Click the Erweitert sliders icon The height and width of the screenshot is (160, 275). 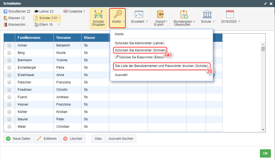pyautogui.click(x=139, y=14)
